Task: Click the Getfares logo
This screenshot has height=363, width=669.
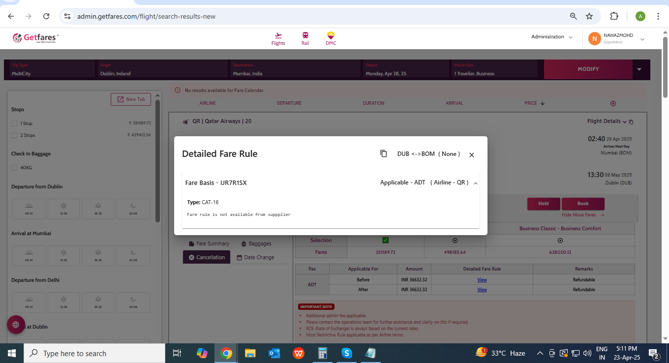Action: pyautogui.click(x=35, y=38)
